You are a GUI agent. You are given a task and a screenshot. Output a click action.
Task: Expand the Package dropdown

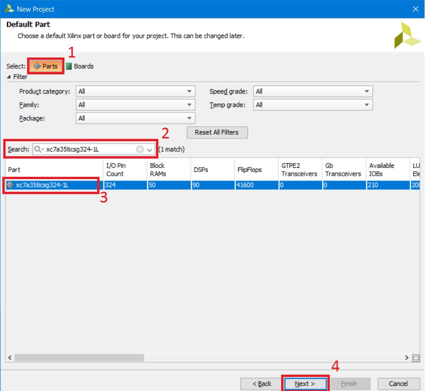[135, 119]
